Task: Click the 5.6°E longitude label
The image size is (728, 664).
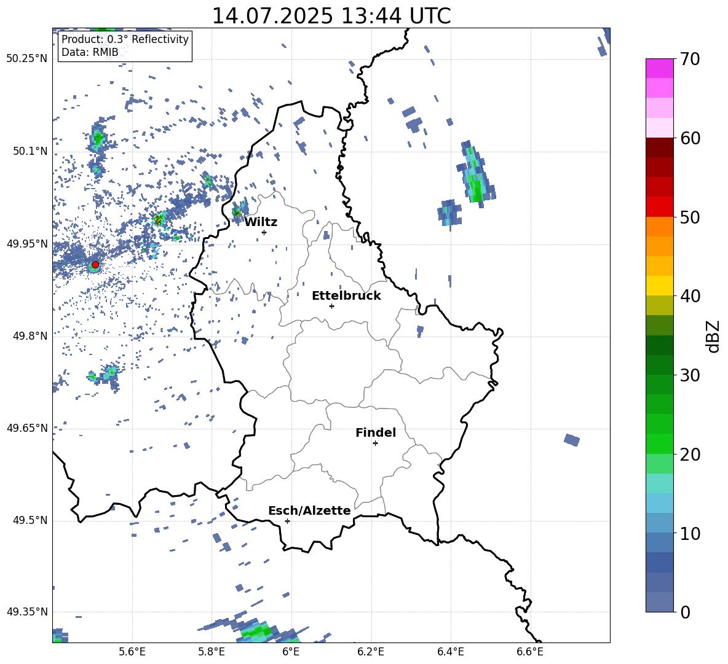Action: tap(132, 652)
